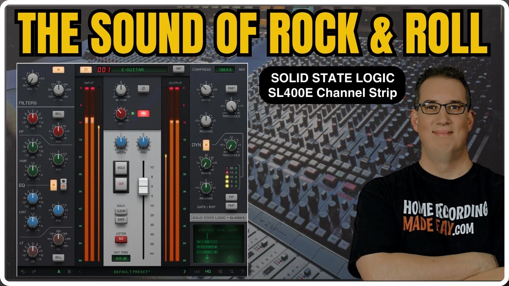Click the low-pass filter kHz knob
Screen dimensions: 509x286
coord(33,79)
